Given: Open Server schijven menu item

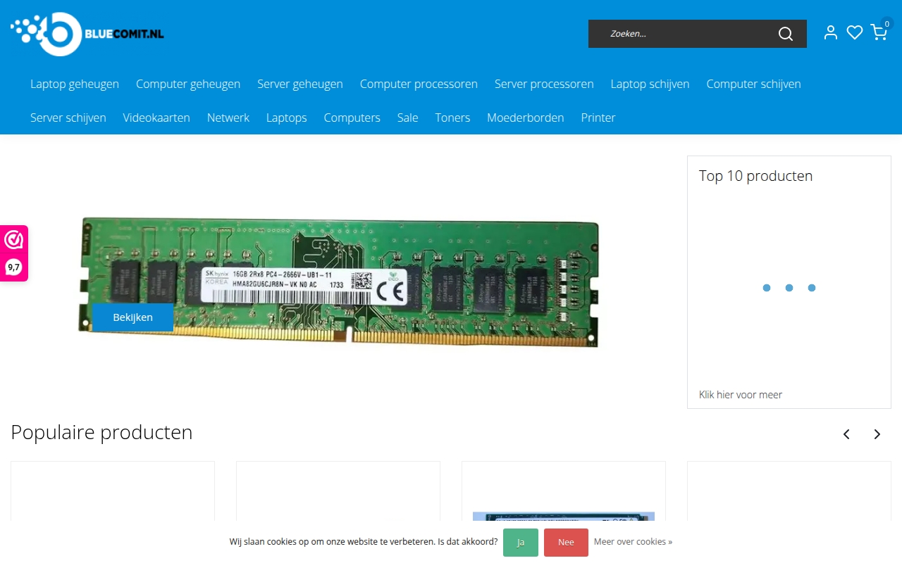Looking at the screenshot, I should click(68, 118).
